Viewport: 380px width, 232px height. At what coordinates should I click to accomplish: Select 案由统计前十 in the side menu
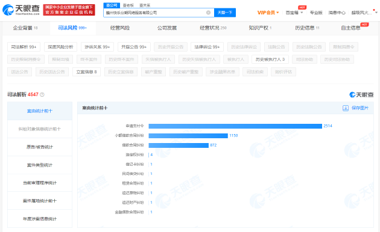pos(40,111)
